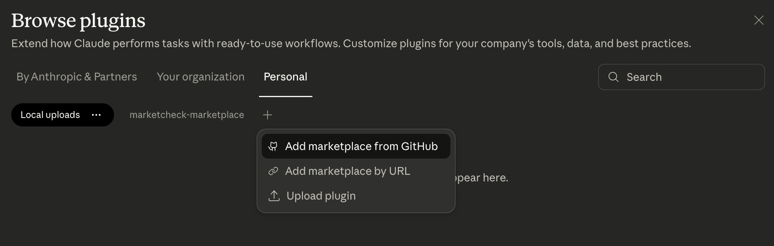Close the Browse plugins dialog
Viewport: 774px width, 246px height.
(x=759, y=20)
